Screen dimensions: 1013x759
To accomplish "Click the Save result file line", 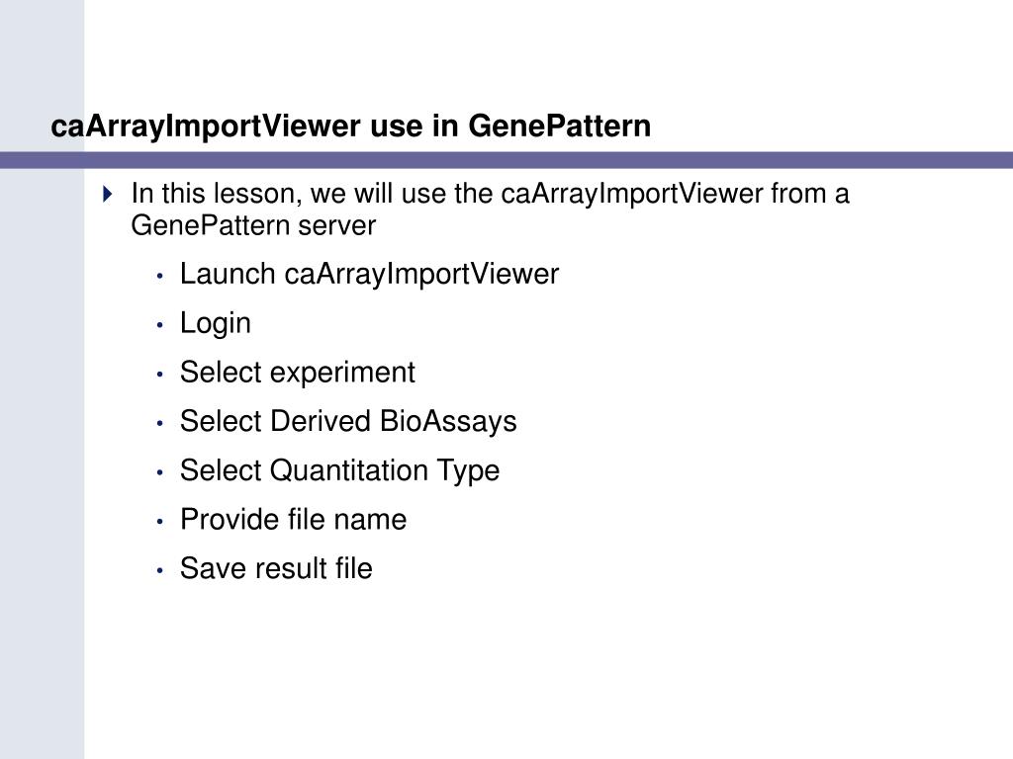I will [276, 568].
